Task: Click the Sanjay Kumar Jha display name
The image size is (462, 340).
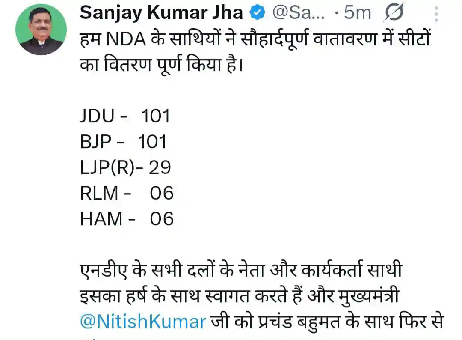Action: (x=161, y=13)
